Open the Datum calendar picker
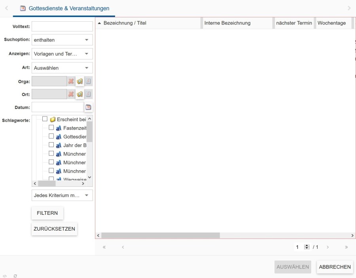The image size is (356, 278). [88, 107]
